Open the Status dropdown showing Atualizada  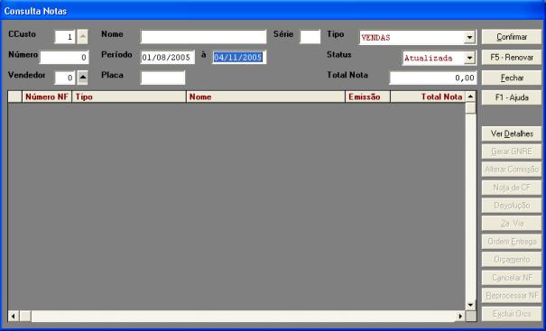click(x=470, y=58)
